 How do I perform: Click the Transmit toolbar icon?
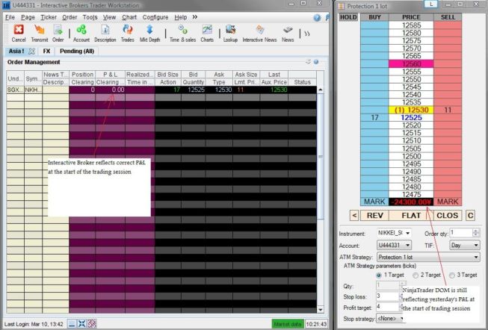(40, 34)
